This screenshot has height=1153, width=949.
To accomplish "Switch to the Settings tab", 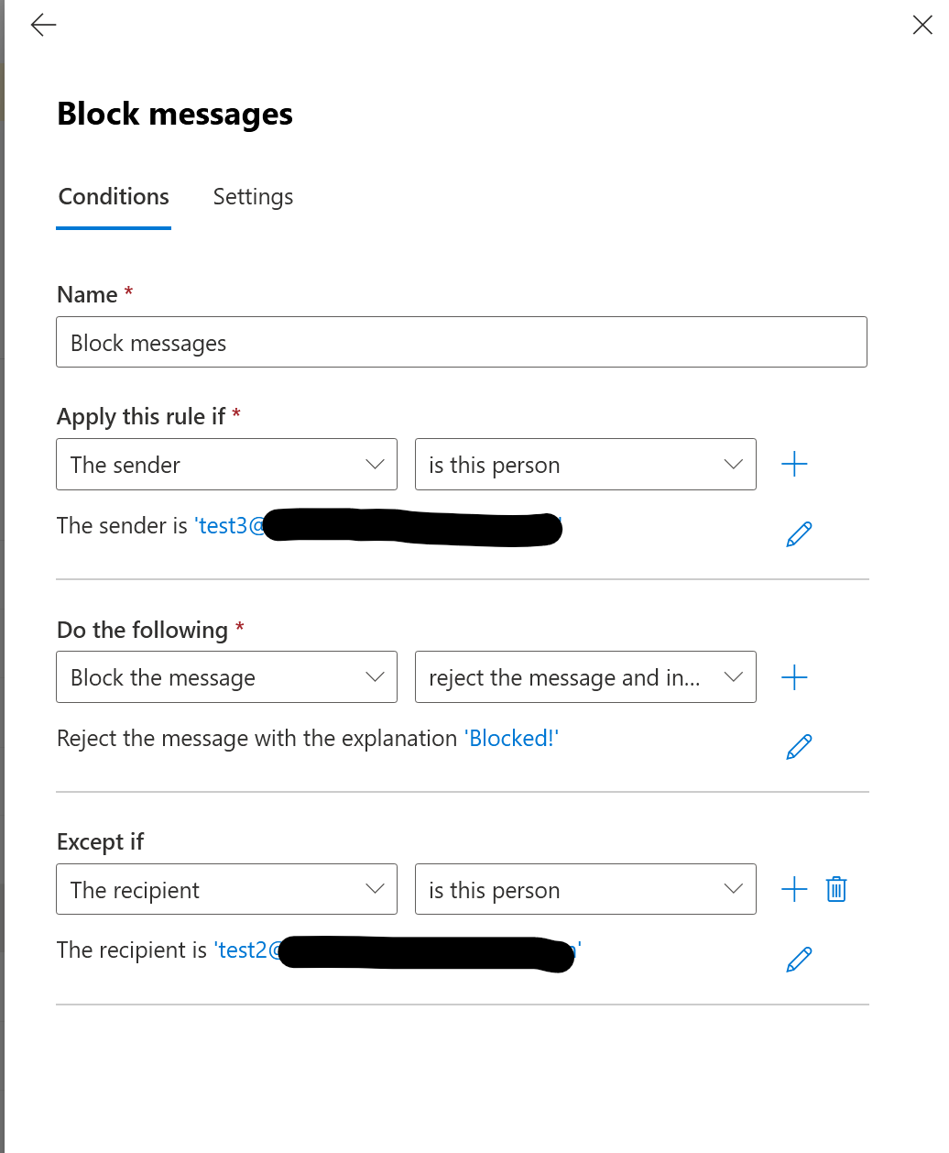I will pyautogui.click(x=253, y=196).
